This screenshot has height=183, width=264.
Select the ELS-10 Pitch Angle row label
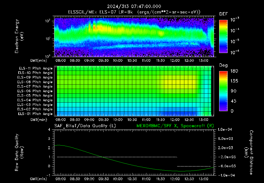coord(35,73)
